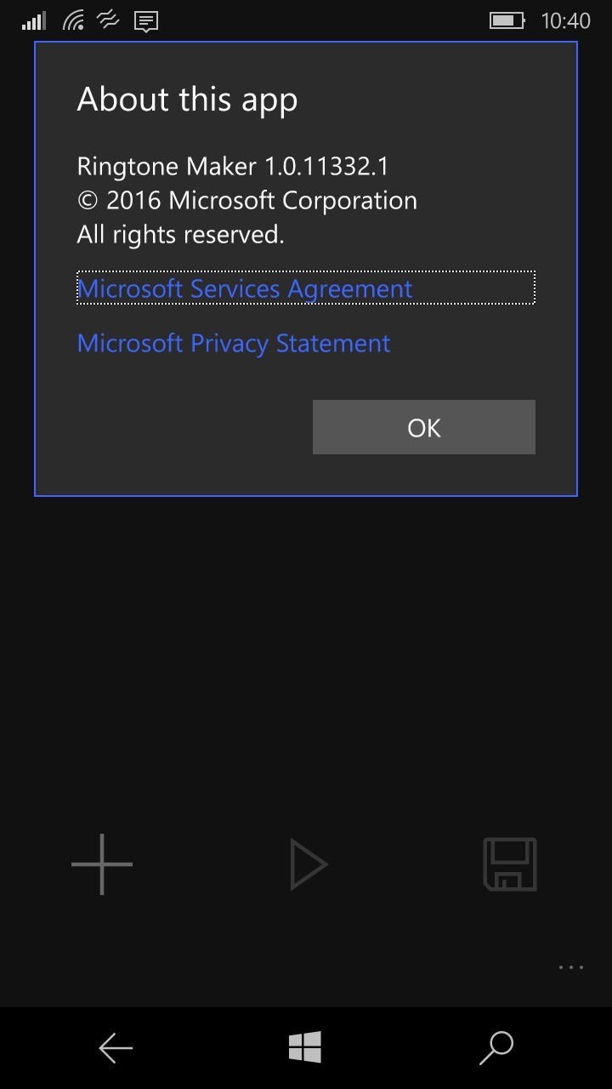Click the floppy disk save icon
612x1089 pixels.
(x=510, y=864)
